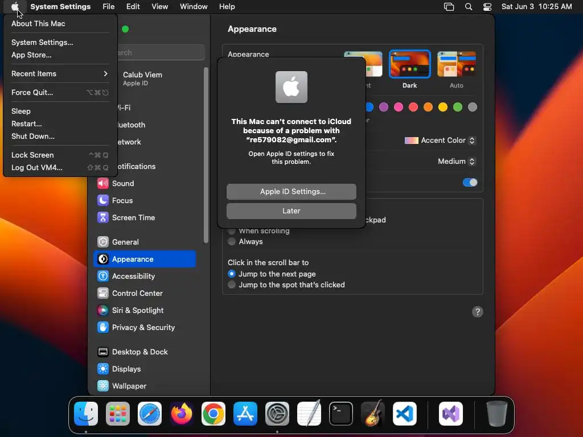583x437 pixels.
Task: Open Finder from the Dock
Action: point(86,414)
